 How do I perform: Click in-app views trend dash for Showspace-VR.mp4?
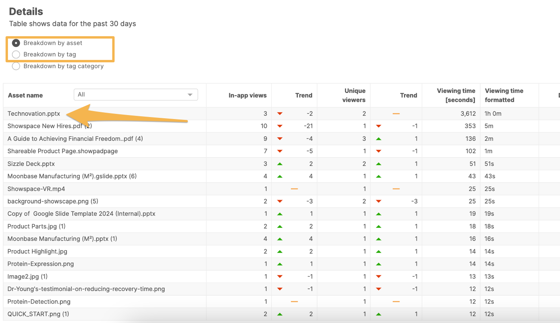pos(294,189)
